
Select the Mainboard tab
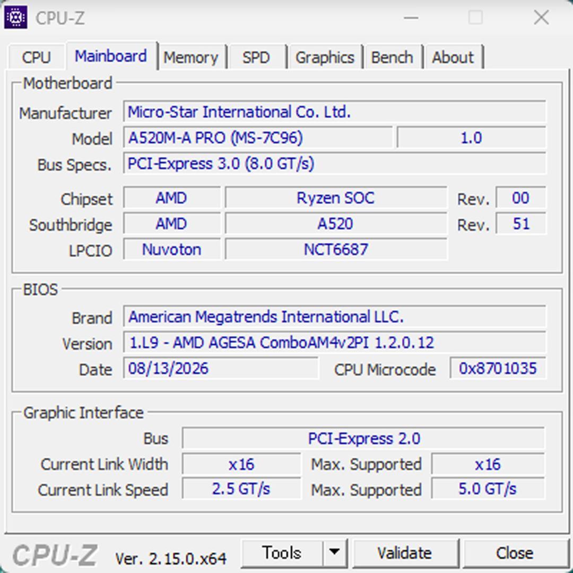(x=111, y=56)
